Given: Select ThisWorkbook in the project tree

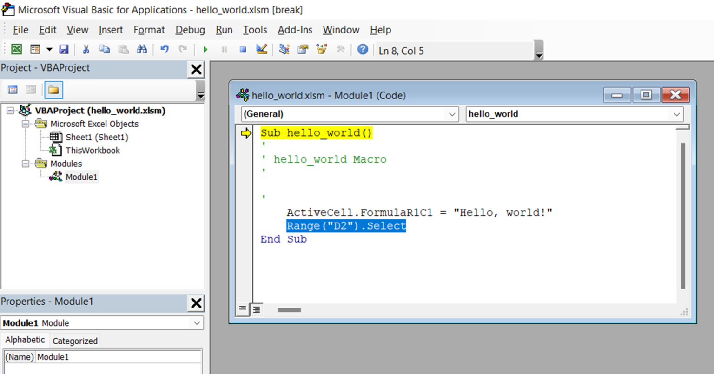Looking at the screenshot, I should 93,151.
